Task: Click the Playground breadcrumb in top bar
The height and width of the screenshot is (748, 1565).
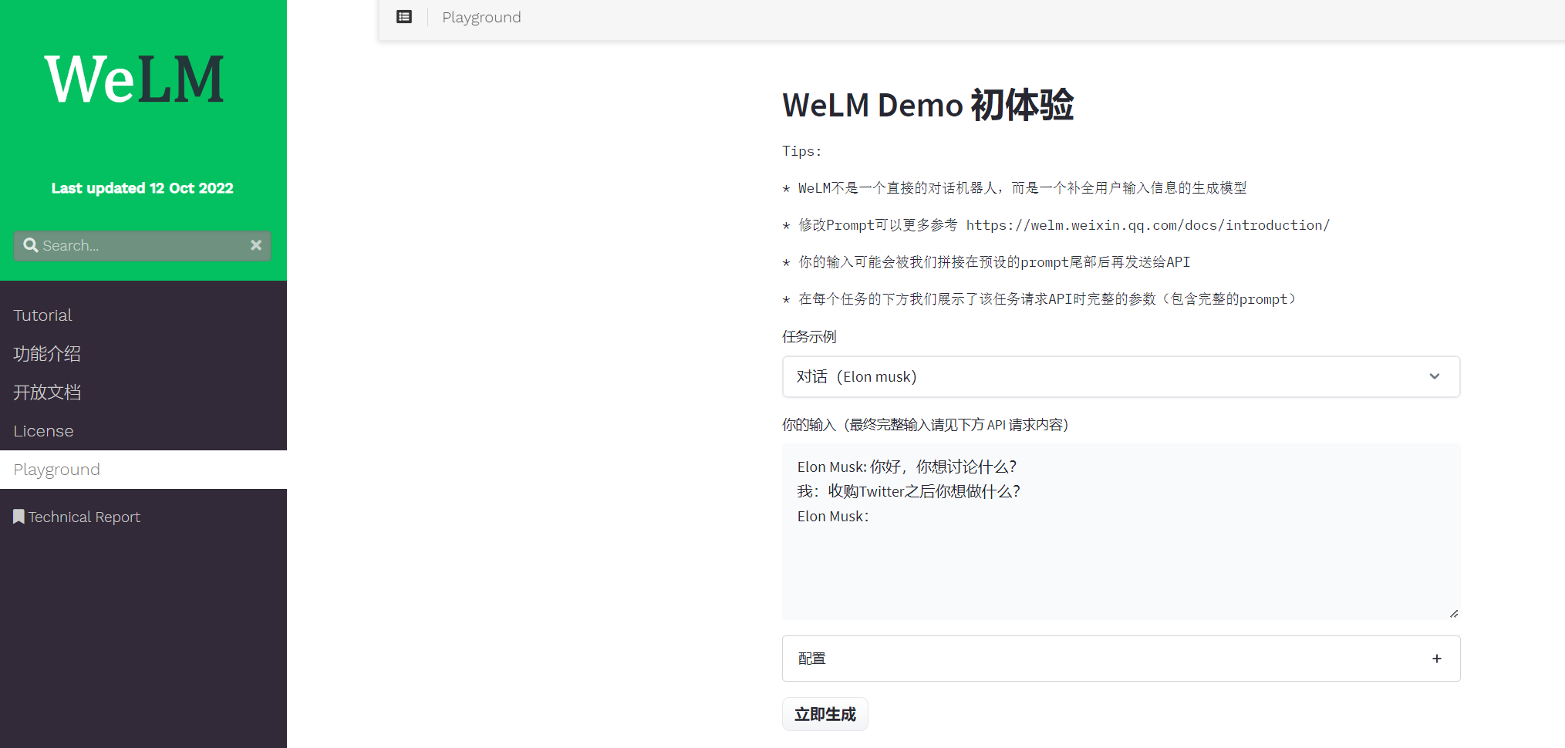Action: pyautogui.click(x=481, y=17)
